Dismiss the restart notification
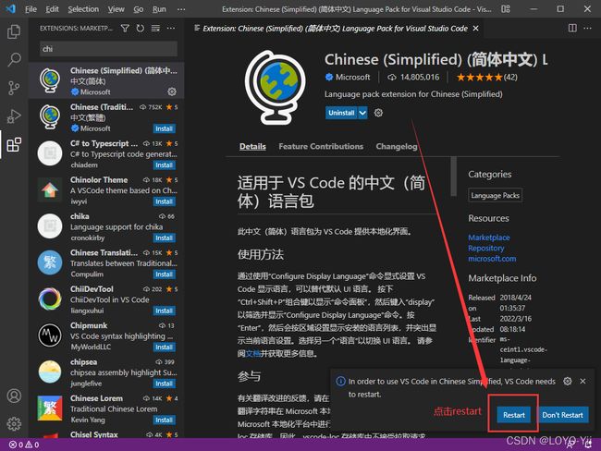The height and width of the screenshot is (451, 601). pyautogui.click(x=583, y=381)
